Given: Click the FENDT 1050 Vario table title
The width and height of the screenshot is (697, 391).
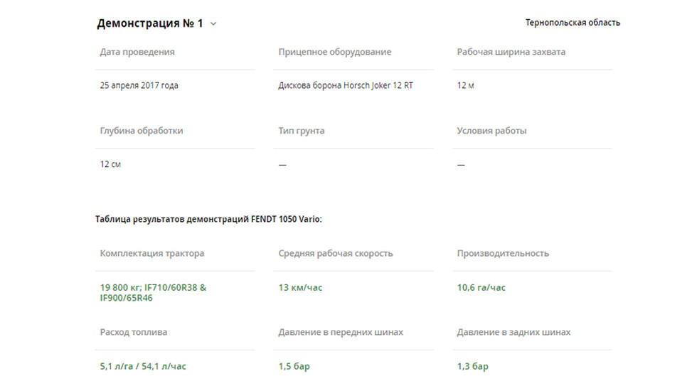Looking at the screenshot, I should point(208,219).
